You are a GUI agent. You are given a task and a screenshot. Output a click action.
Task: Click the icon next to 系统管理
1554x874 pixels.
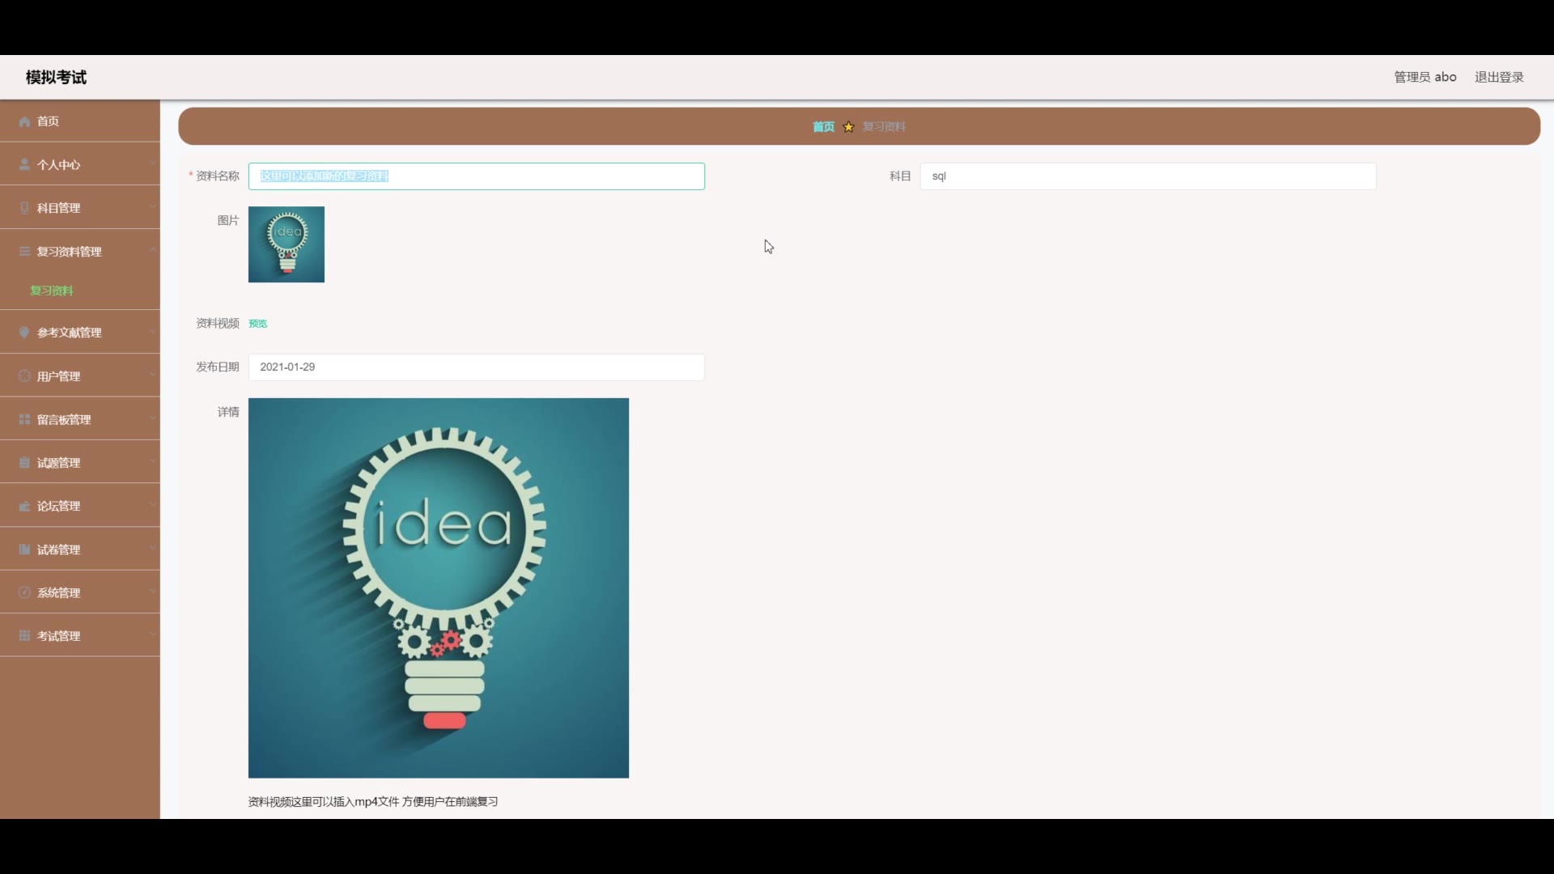pos(24,592)
